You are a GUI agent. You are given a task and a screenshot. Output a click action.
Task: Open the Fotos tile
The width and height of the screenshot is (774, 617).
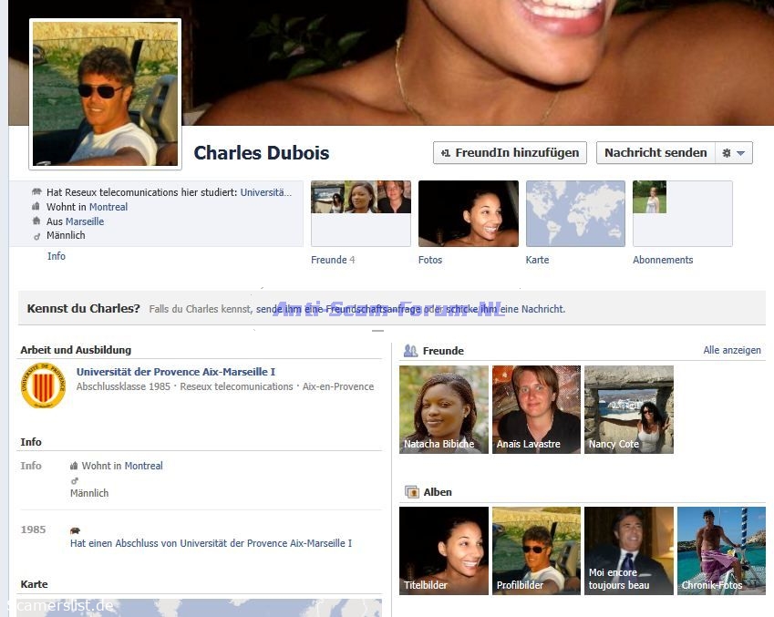pos(468,214)
